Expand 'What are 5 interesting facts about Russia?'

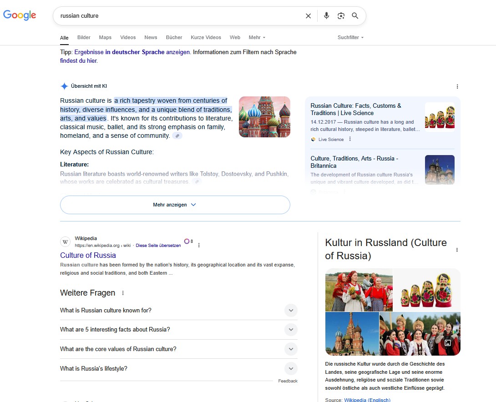click(179, 330)
